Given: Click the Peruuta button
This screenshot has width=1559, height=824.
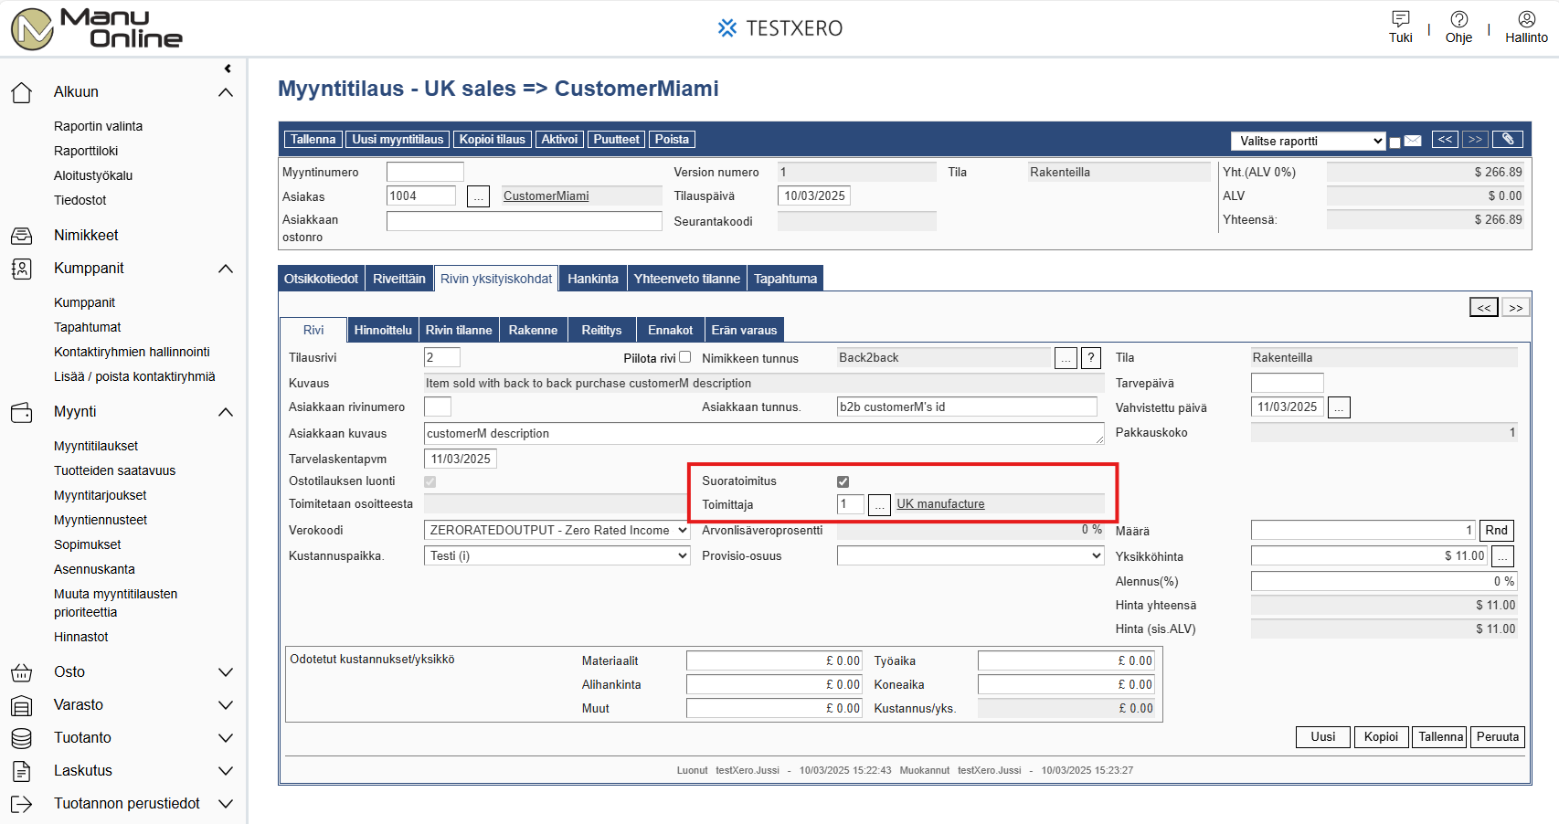Looking at the screenshot, I should click(1497, 737).
